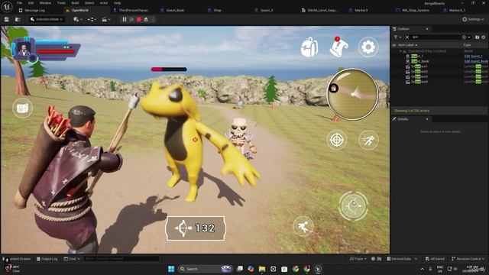Click the Browse content icon next to Save
489x275 pixels.
pyautogui.click(x=18, y=19)
